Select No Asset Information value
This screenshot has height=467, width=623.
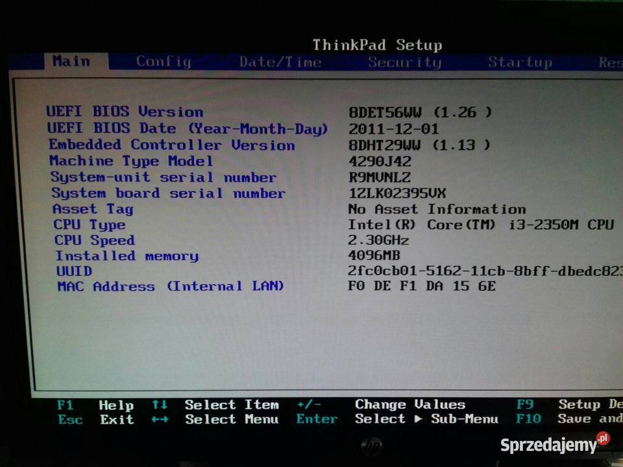click(437, 210)
